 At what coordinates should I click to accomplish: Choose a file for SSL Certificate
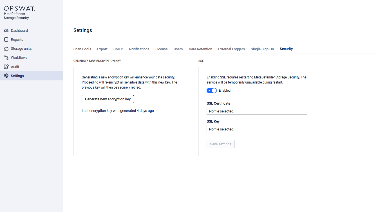click(257, 111)
